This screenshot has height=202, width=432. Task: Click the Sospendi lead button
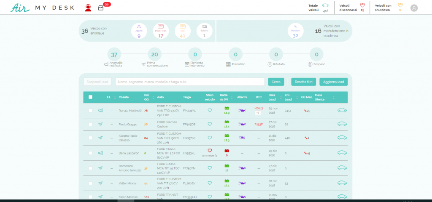97,82
